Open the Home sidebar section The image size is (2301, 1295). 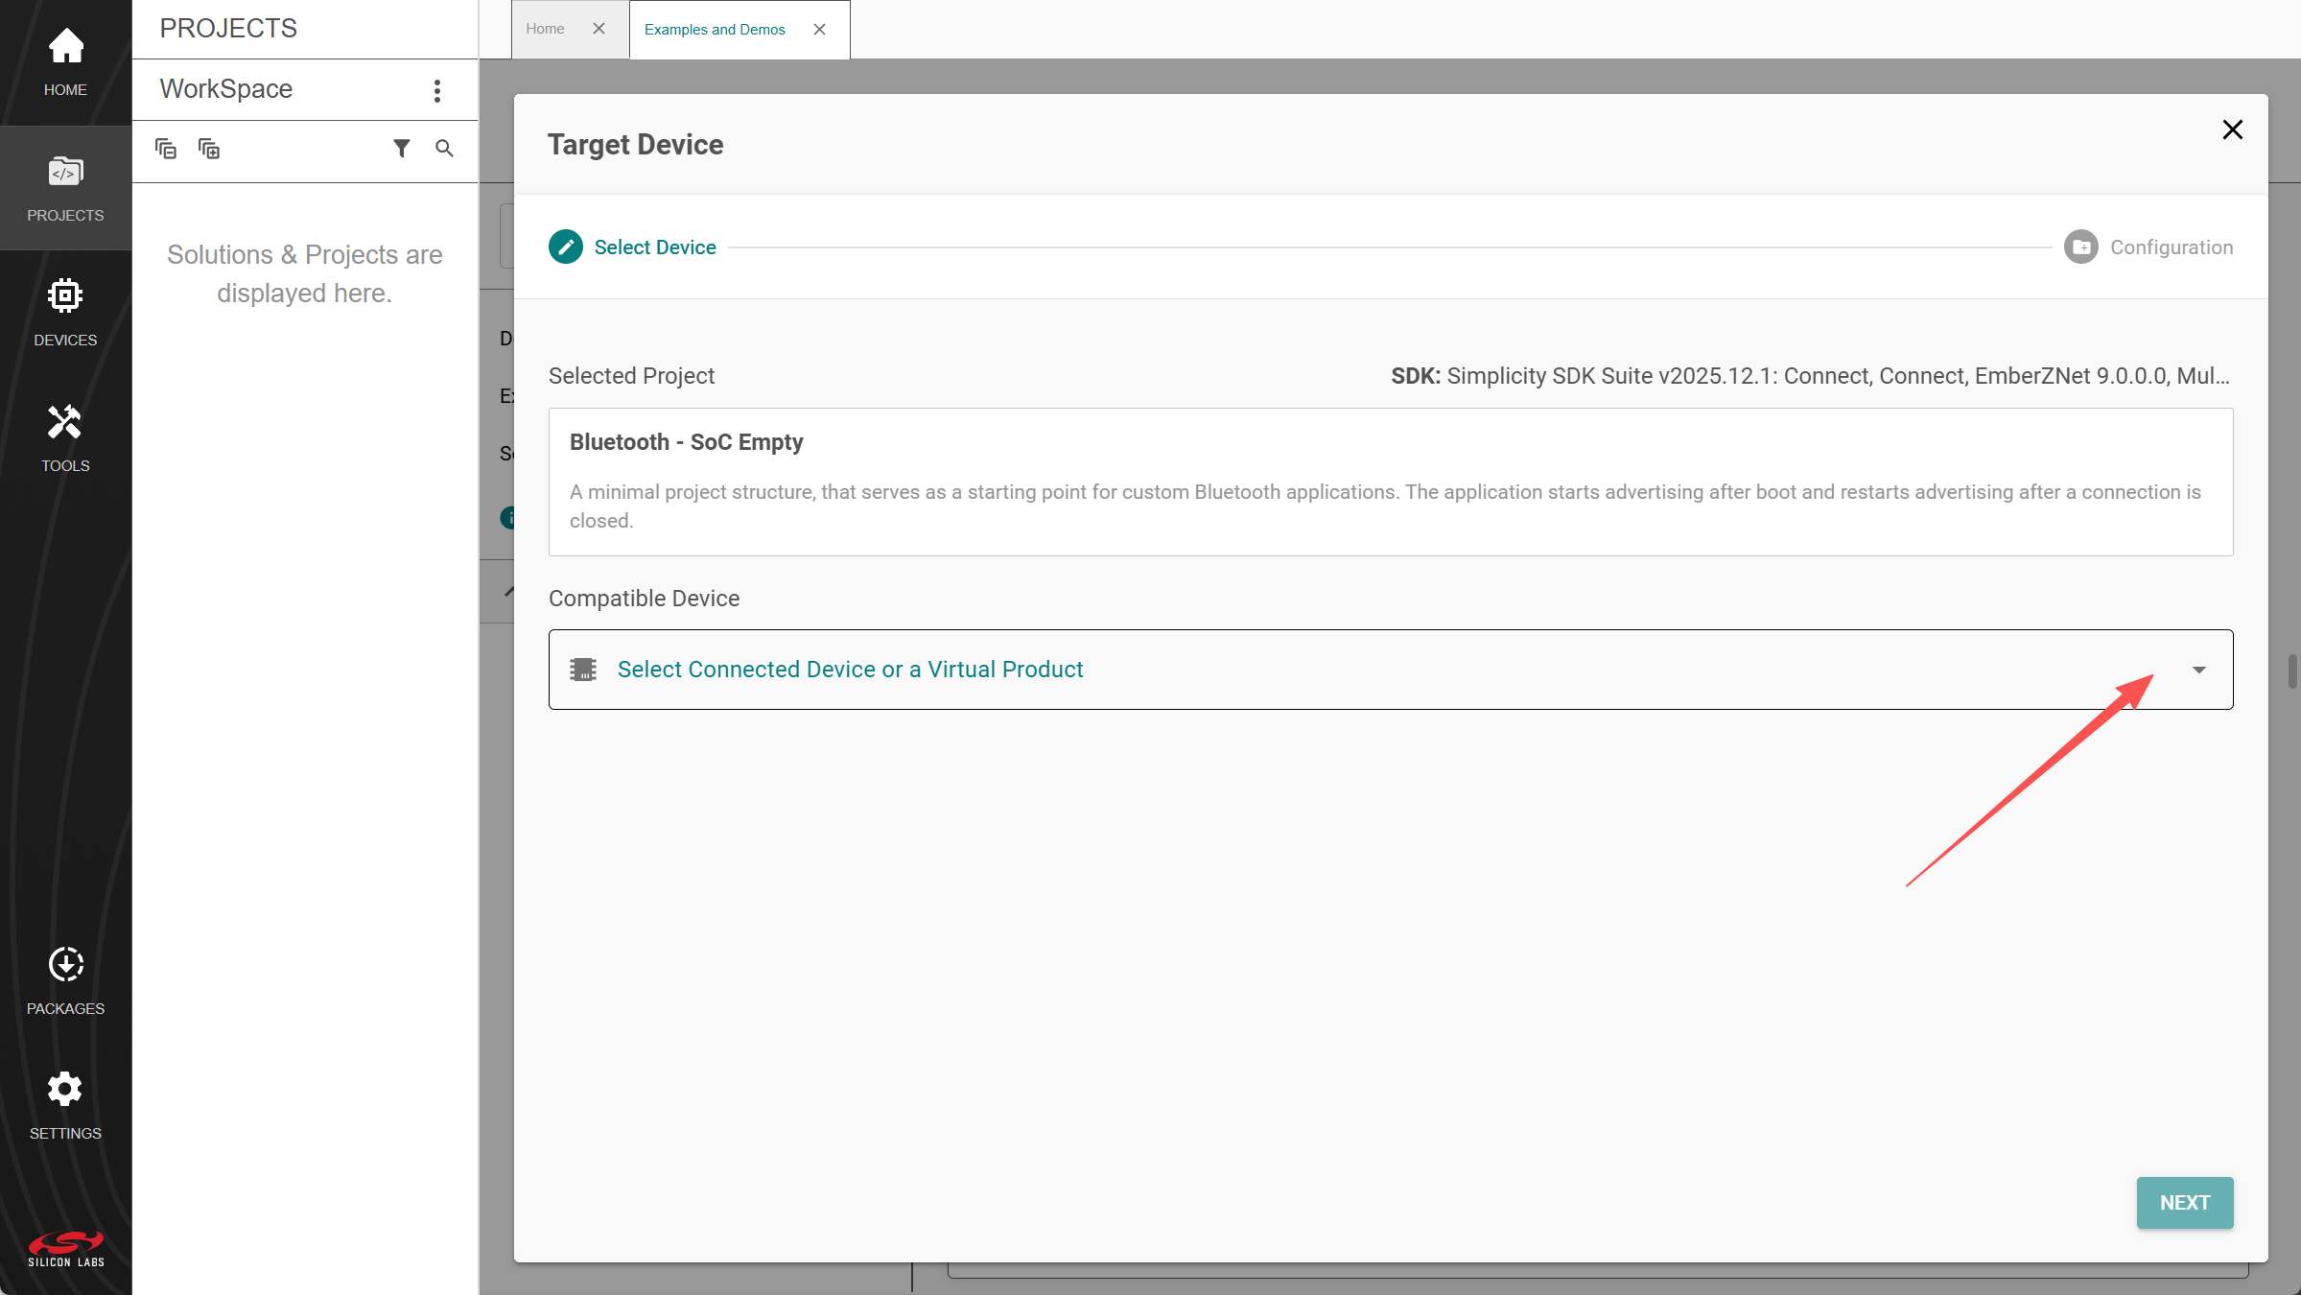click(x=65, y=62)
